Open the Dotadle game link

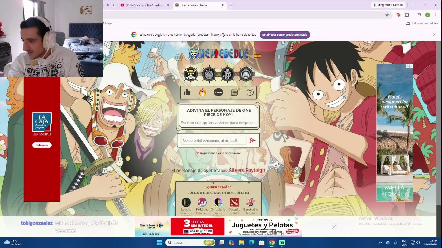tap(234, 205)
